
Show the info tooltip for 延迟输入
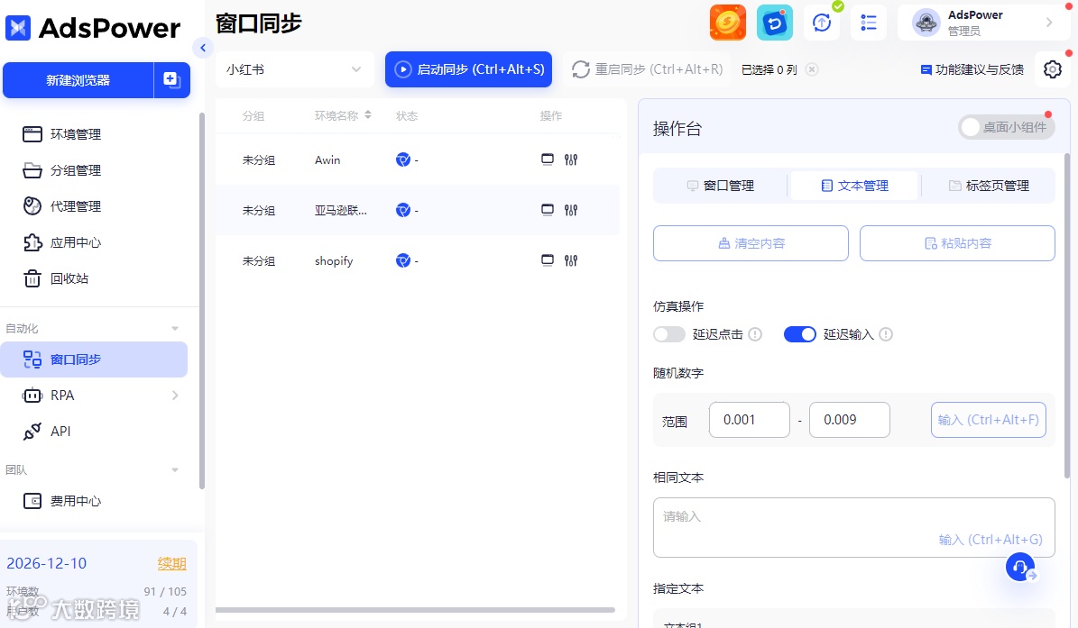point(886,334)
